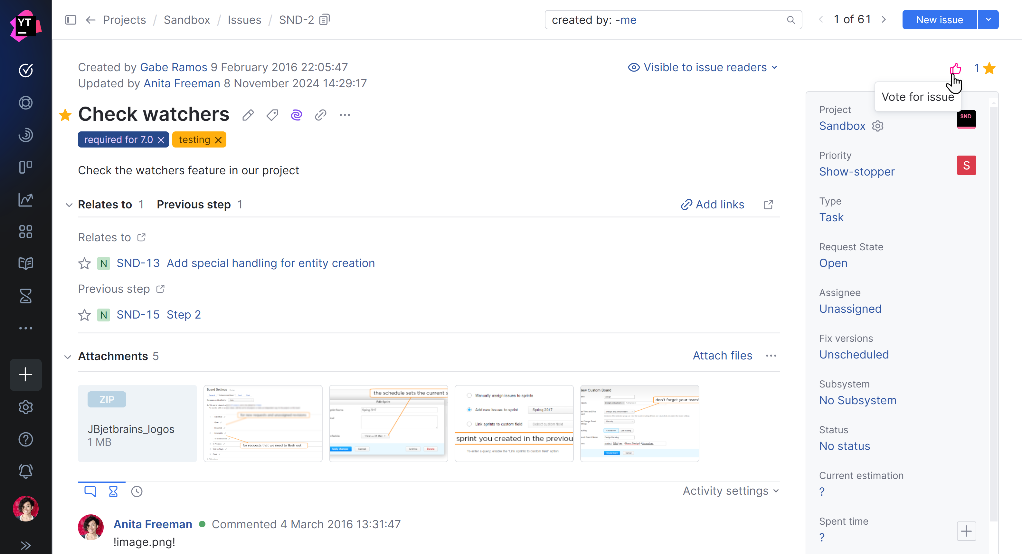Click the Reports chart icon in sidebar
Image resolution: width=1022 pixels, height=554 pixels.
[26, 200]
